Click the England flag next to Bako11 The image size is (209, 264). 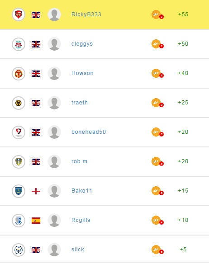point(36,191)
